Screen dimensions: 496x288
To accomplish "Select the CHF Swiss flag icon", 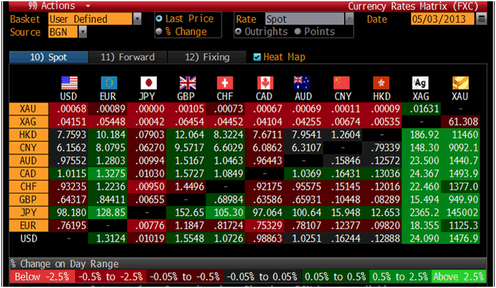I will point(226,83).
